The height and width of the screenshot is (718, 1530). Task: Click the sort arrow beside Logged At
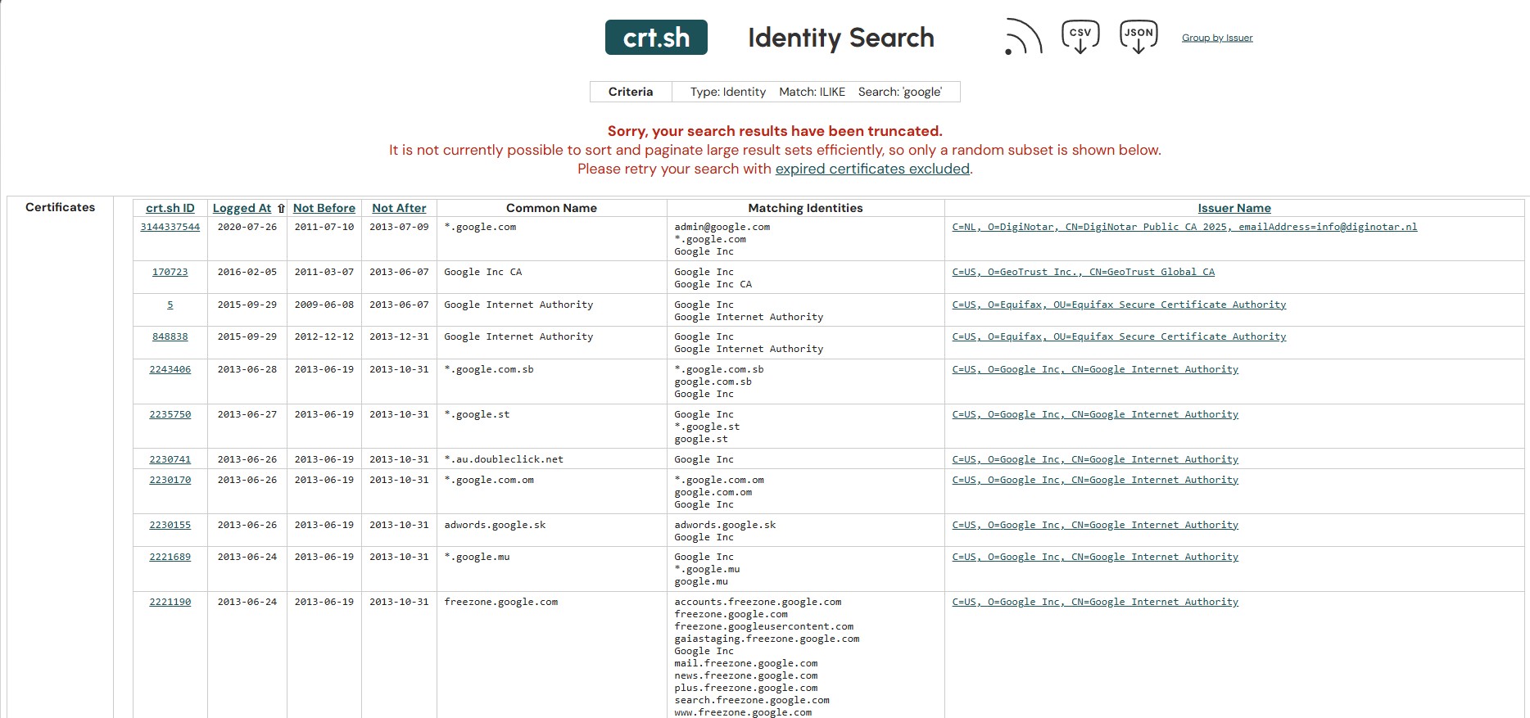coord(281,209)
